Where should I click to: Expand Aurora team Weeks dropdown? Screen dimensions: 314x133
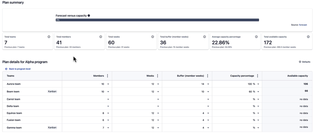click(158, 84)
